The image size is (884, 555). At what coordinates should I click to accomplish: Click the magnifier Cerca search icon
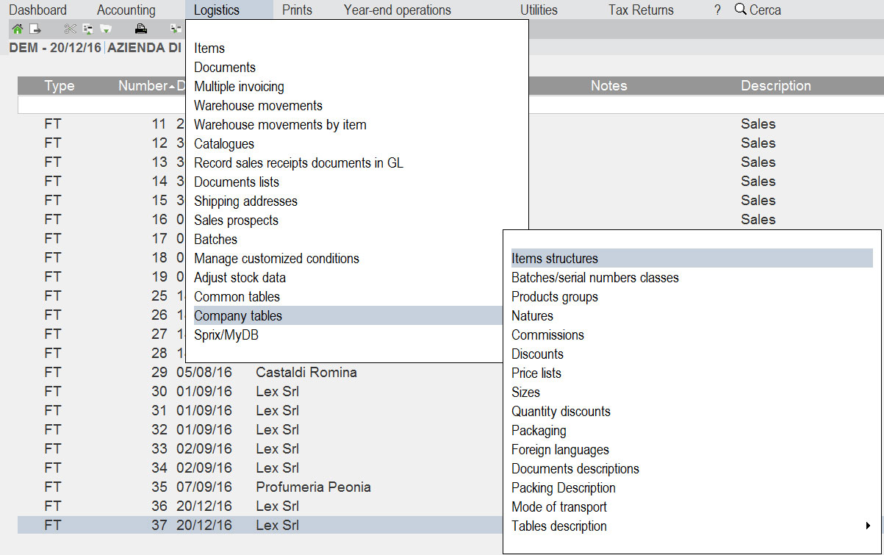click(740, 10)
